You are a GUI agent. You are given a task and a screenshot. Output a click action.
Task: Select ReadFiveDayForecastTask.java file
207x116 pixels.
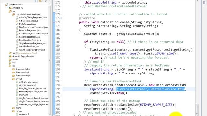pyautogui.click(x=34, y=34)
